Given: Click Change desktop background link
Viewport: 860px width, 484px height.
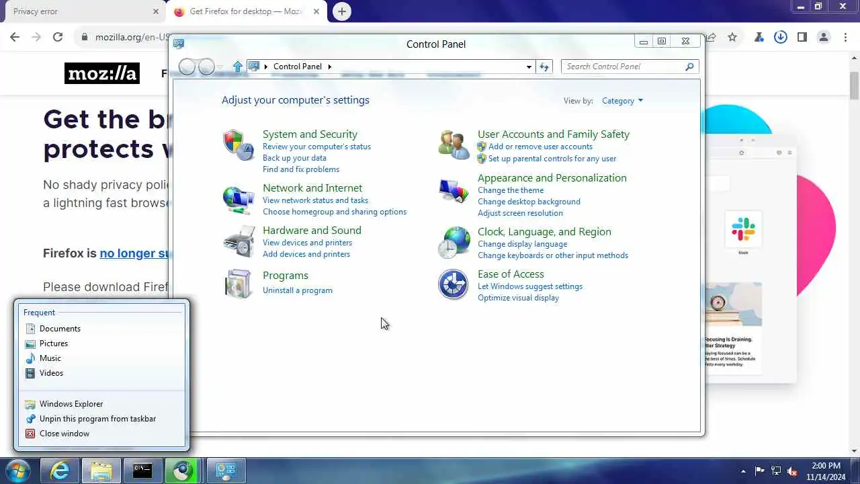Looking at the screenshot, I should [x=529, y=202].
